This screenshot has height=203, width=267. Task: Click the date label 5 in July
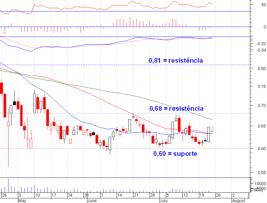coord(168,195)
